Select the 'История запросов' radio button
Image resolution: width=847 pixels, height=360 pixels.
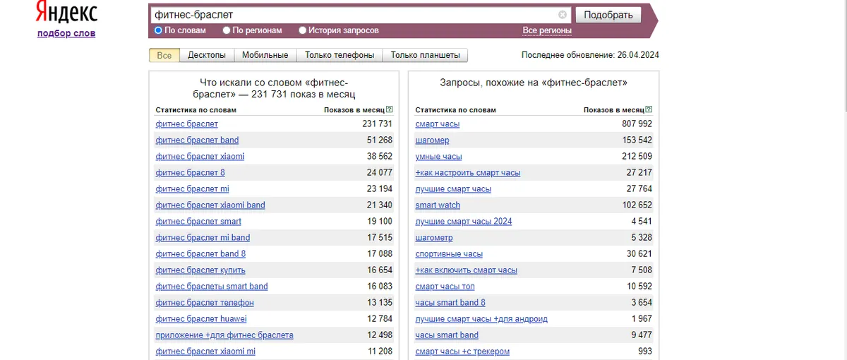tap(303, 30)
